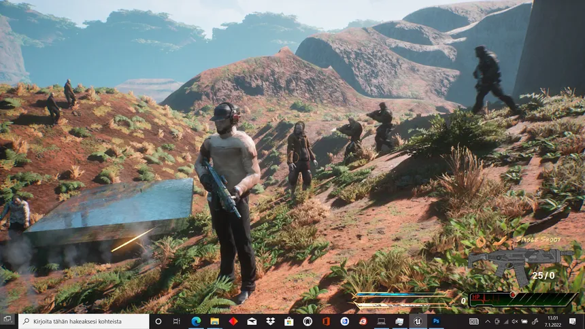
Task: Open File Explorer from the taskbar
Action: (x=214, y=321)
